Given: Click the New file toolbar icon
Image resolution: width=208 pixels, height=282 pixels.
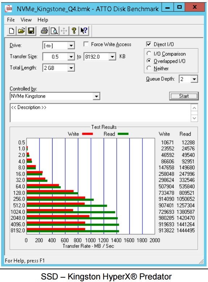Looking at the screenshot, I should [x=12, y=31].
